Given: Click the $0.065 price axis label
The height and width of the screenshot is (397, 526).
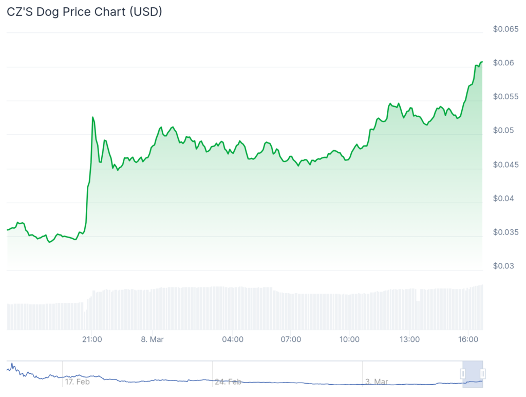Looking at the screenshot, I should tap(505, 29).
